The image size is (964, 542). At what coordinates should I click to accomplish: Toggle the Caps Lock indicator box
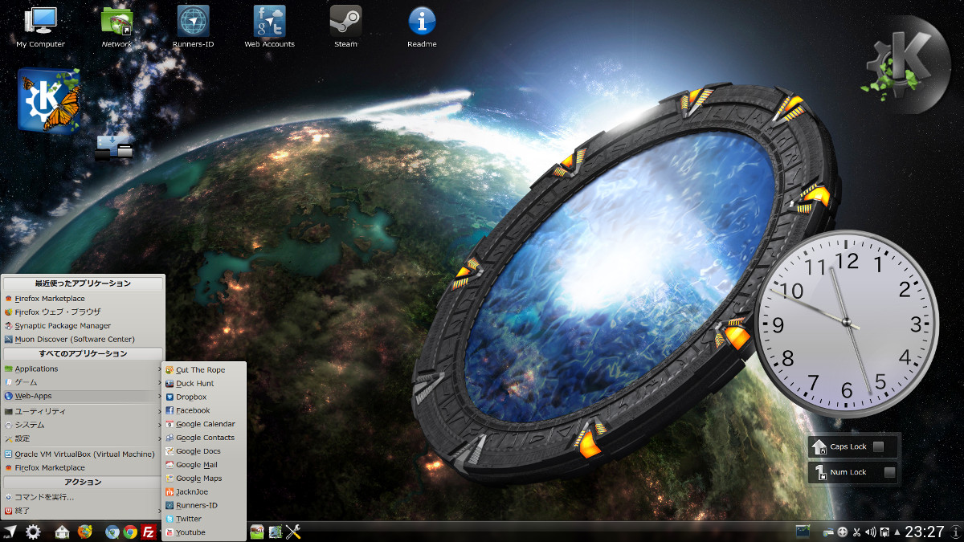pos(879,446)
